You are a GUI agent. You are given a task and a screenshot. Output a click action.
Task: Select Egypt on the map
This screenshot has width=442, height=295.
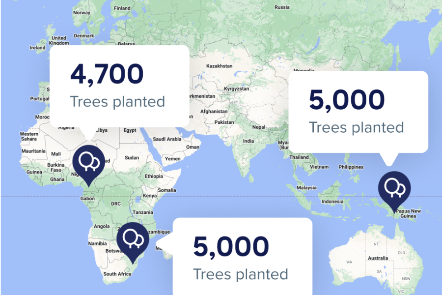tap(130, 130)
